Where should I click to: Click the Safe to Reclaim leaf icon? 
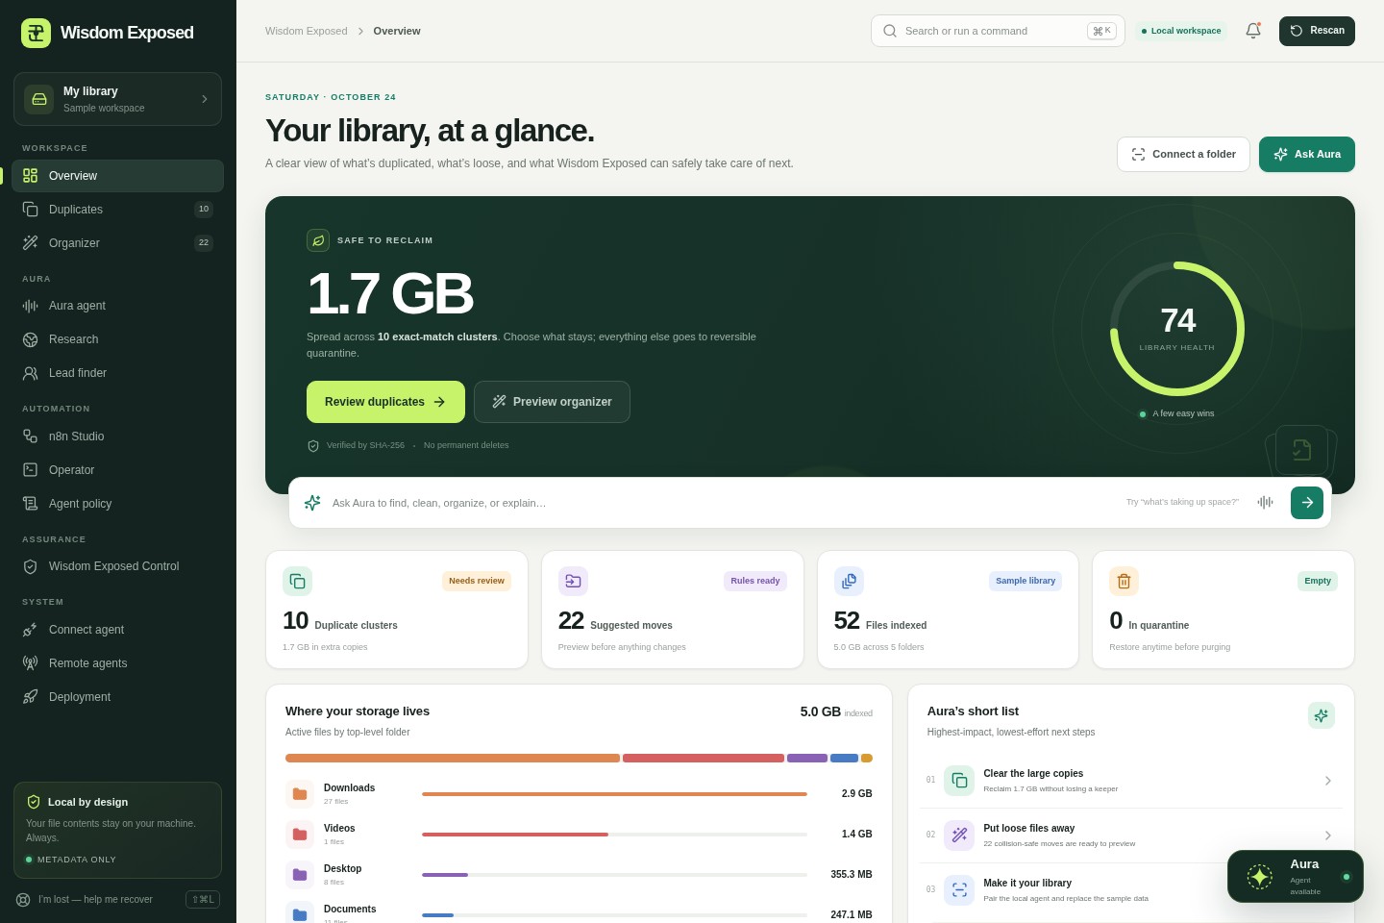(x=318, y=240)
